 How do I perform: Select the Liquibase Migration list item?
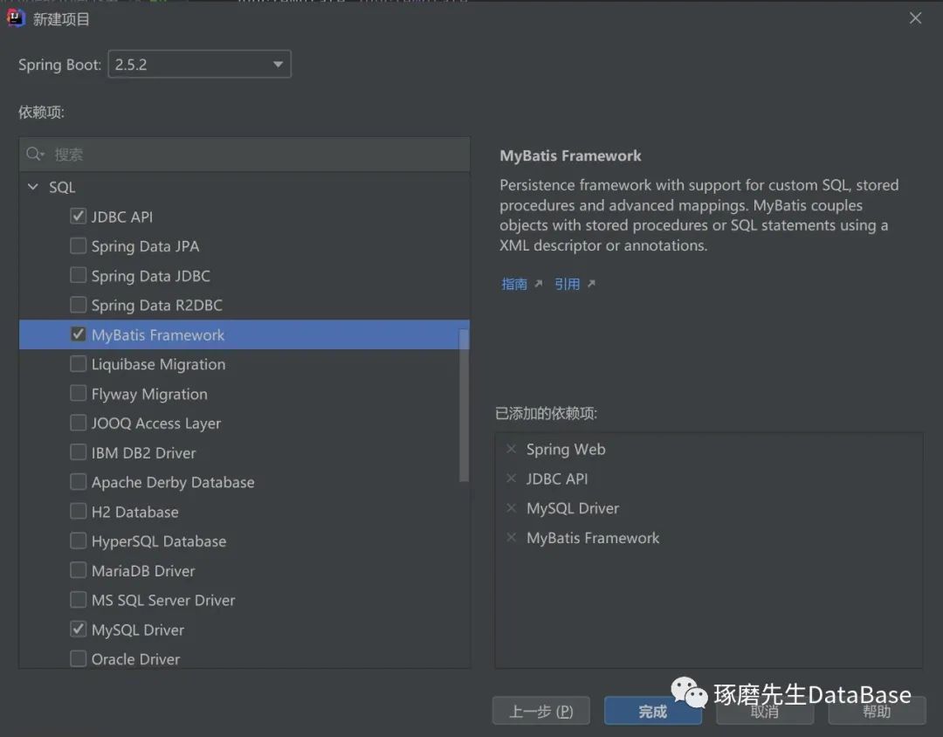click(158, 364)
